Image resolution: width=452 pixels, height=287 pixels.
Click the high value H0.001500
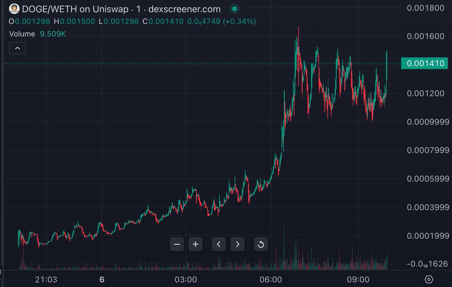74,21
